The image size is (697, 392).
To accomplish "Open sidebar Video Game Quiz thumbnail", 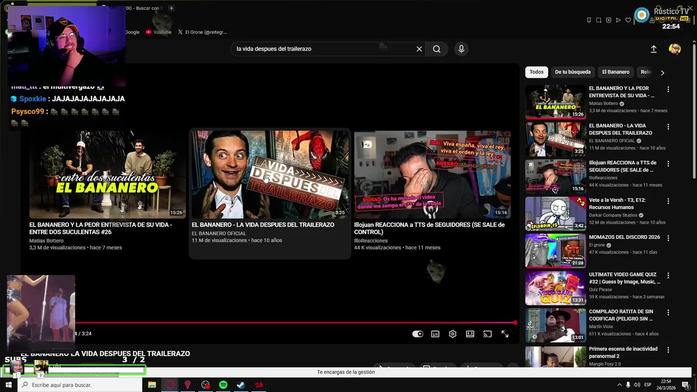I will 555,288.
